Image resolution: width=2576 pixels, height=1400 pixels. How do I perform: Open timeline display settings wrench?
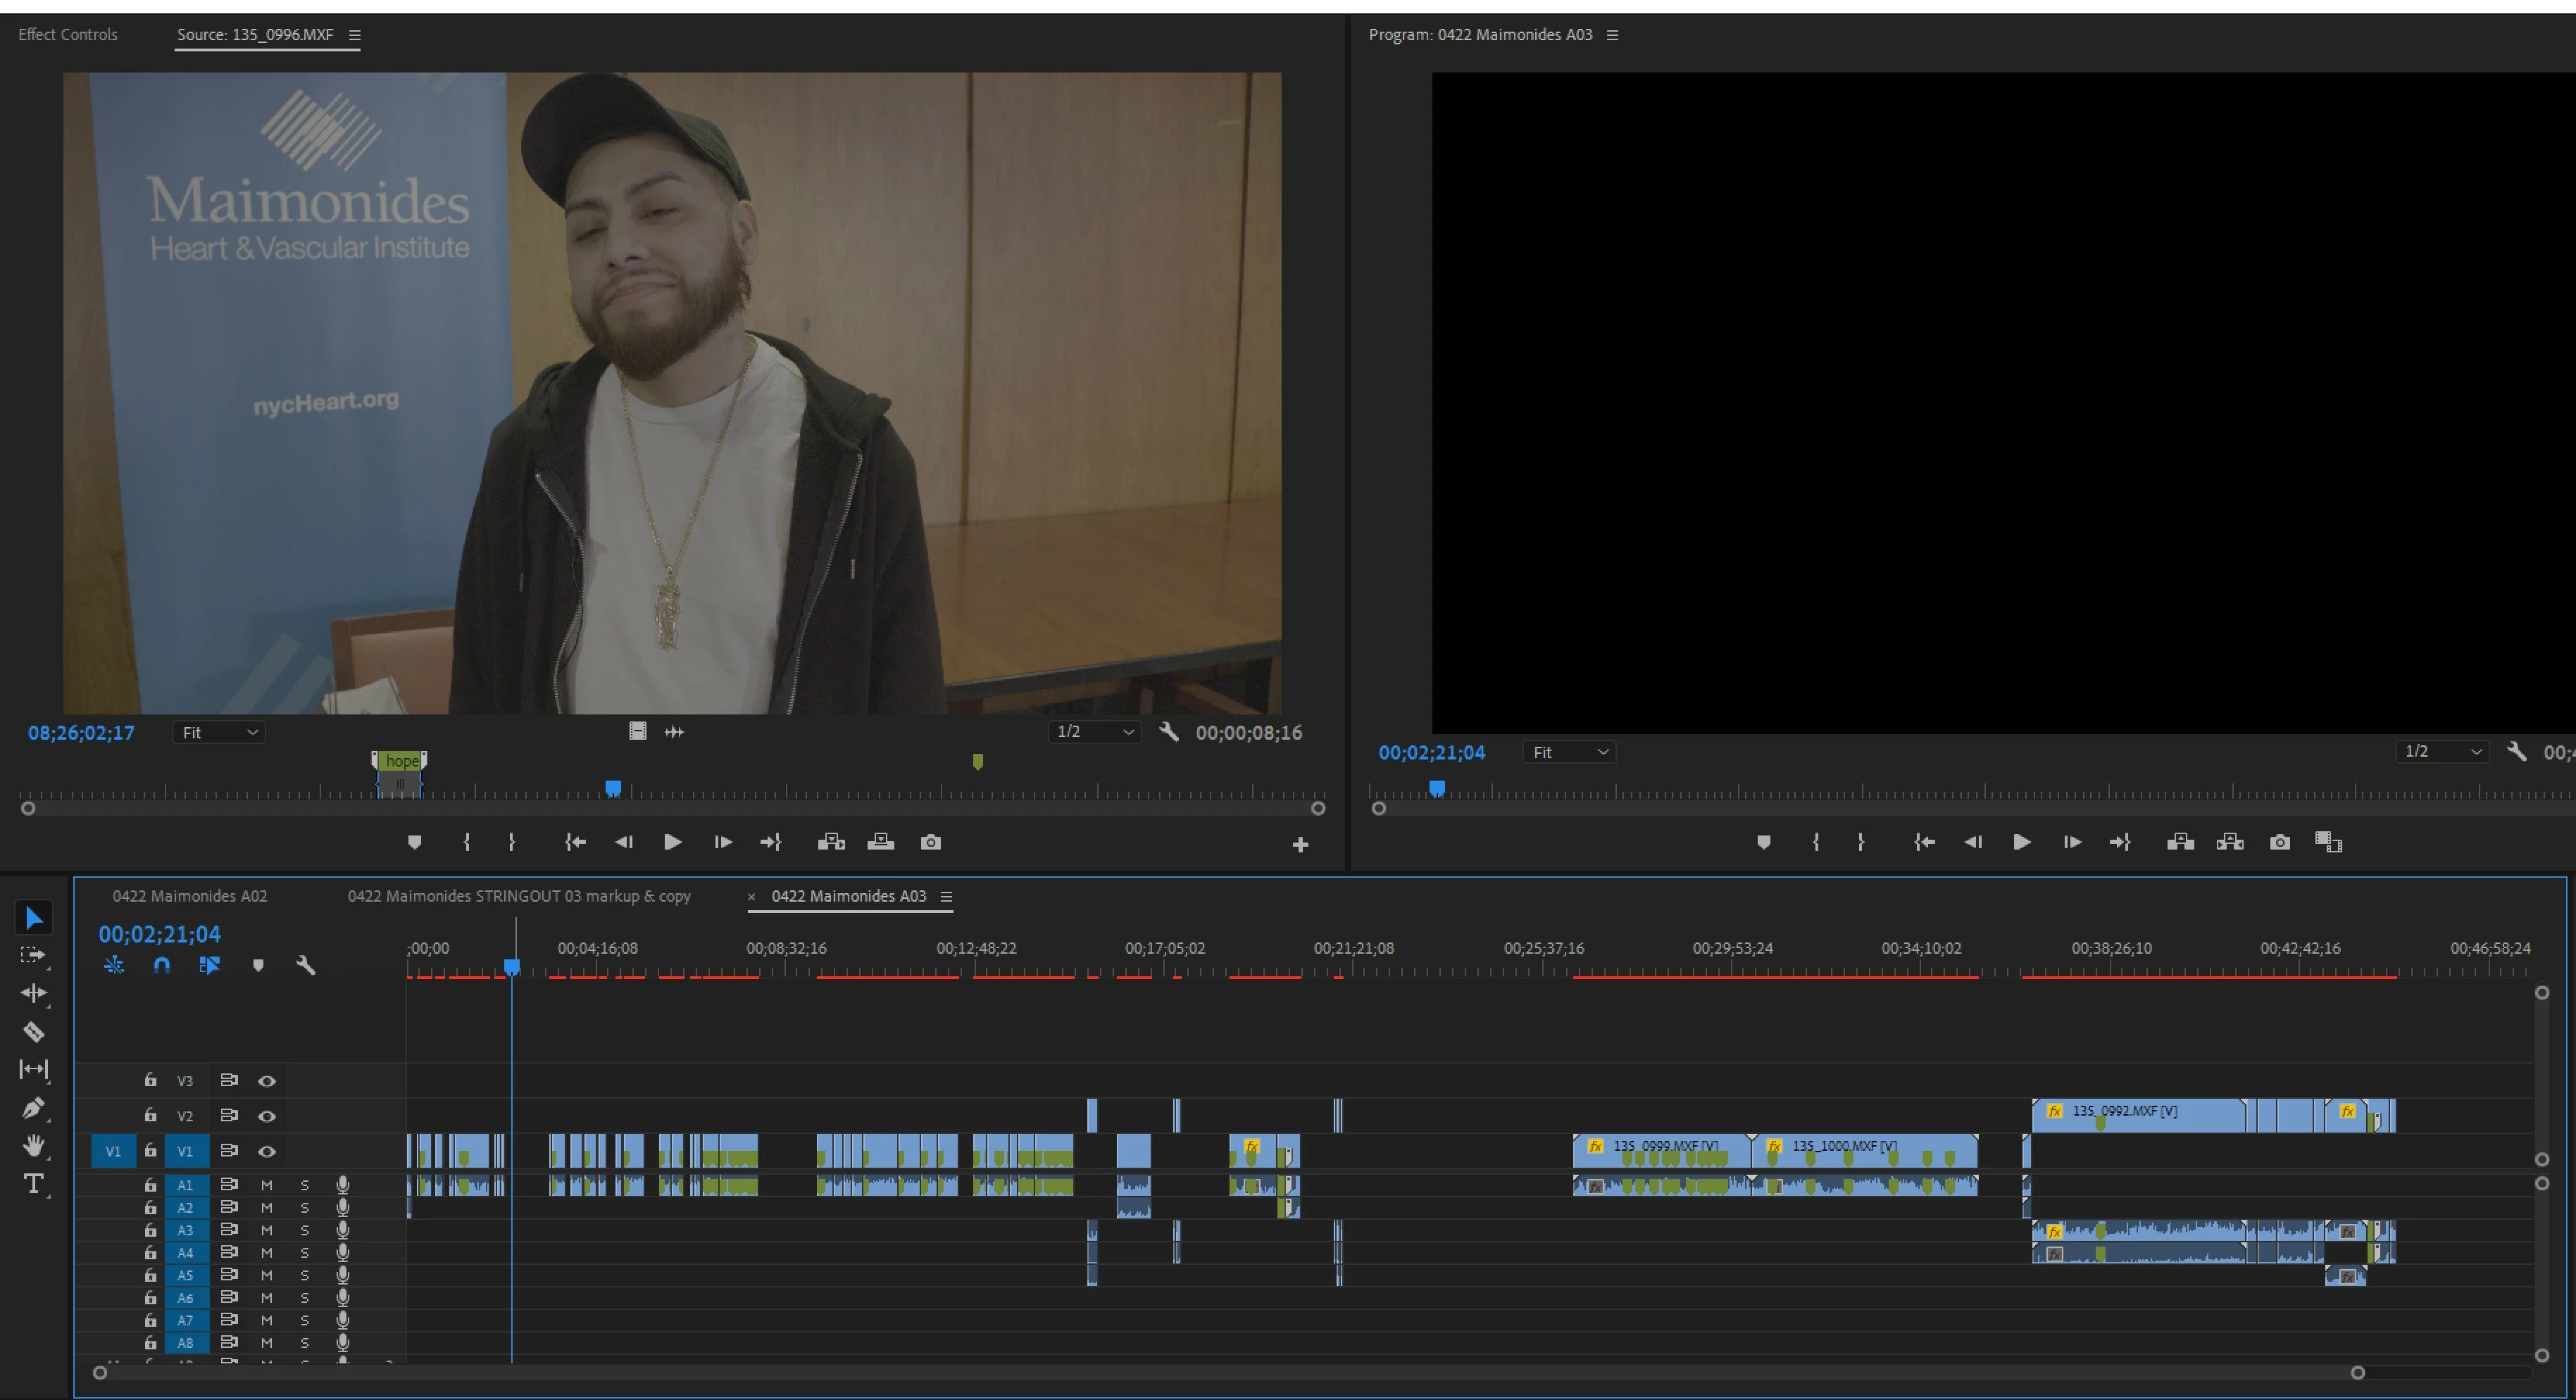(x=306, y=965)
